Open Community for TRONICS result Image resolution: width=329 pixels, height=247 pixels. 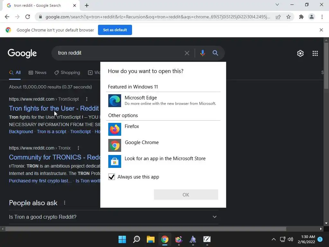pos(55,157)
